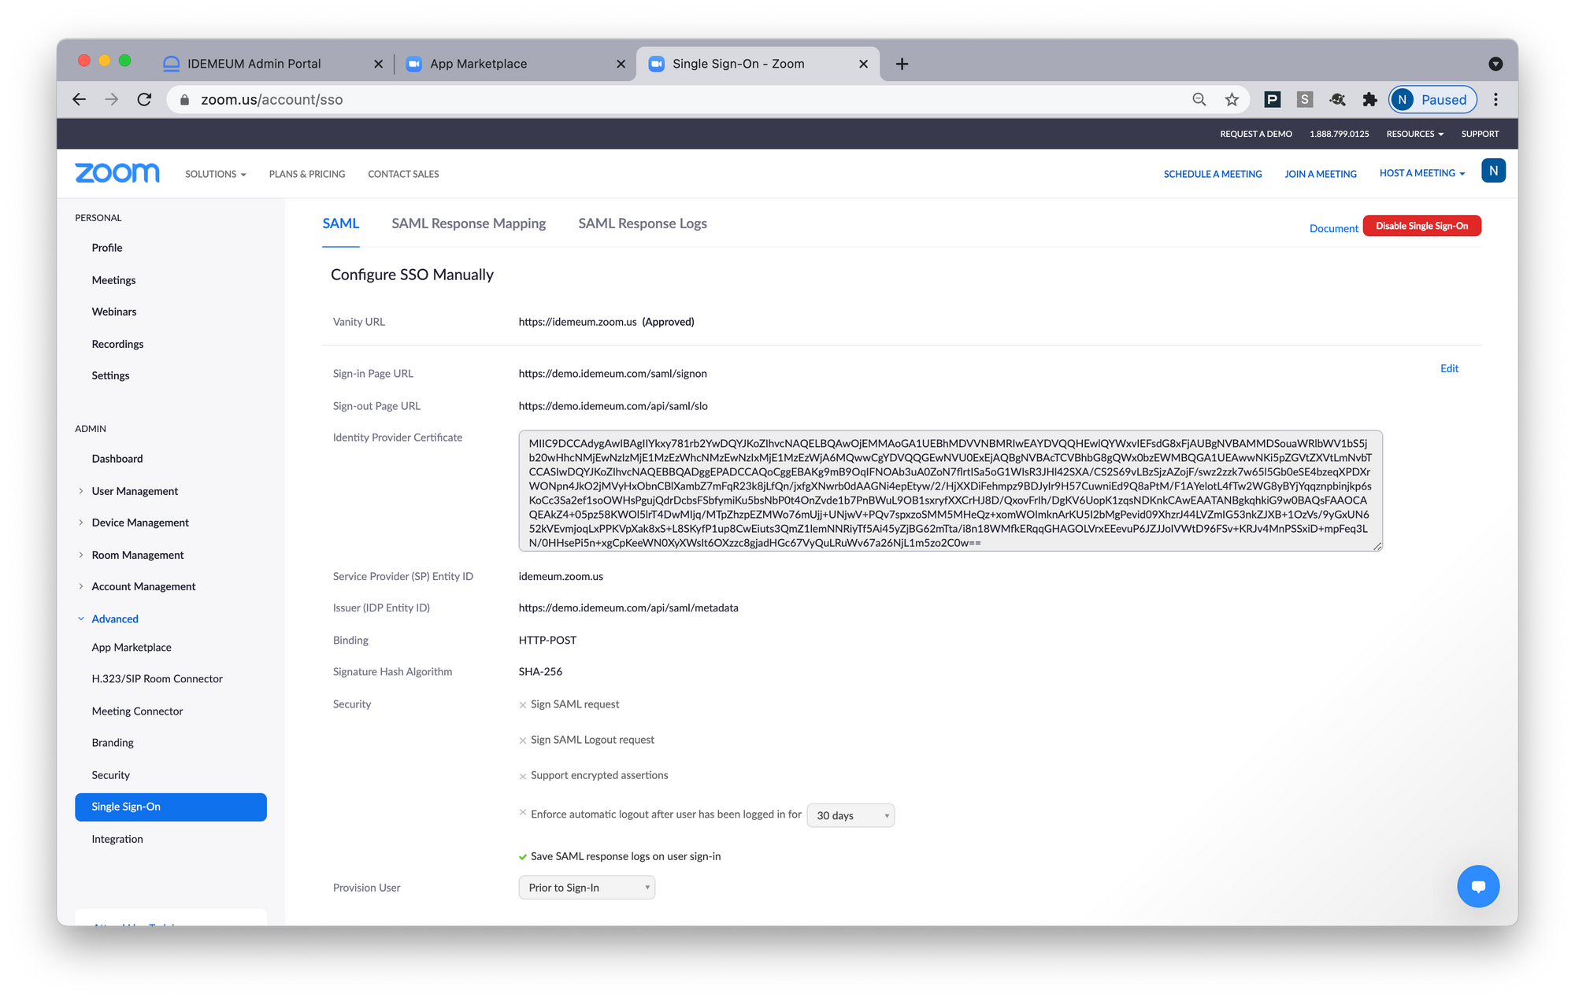Select Single Sign-On in sidebar
Viewport: 1575px width, 1001px height.
171,807
